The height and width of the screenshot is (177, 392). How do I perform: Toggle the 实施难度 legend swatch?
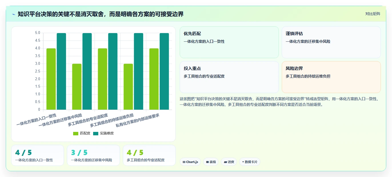[x=96, y=134]
